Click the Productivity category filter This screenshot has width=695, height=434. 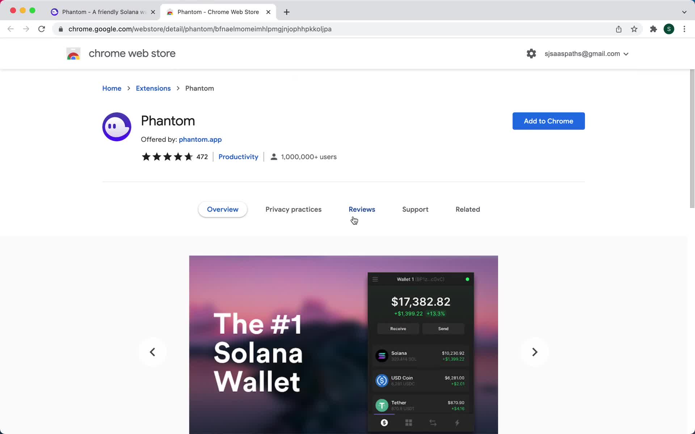[x=239, y=157]
